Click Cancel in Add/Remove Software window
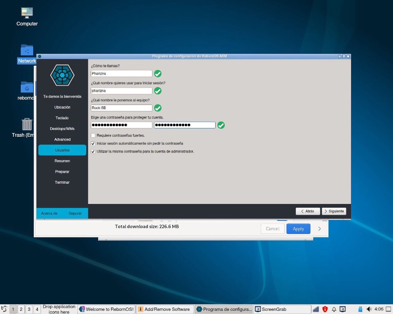 [272, 229]
